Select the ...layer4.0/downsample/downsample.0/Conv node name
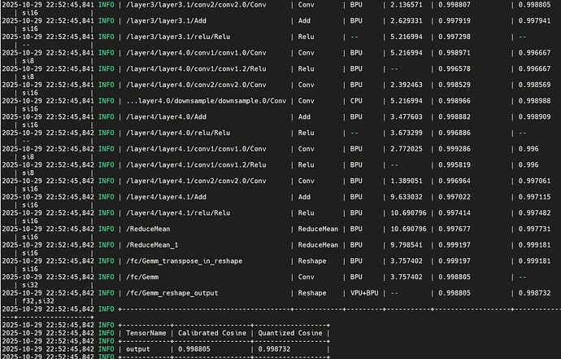 pos(206,101)
